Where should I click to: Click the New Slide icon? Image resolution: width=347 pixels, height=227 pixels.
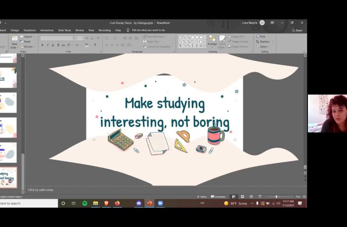point(14,40)
